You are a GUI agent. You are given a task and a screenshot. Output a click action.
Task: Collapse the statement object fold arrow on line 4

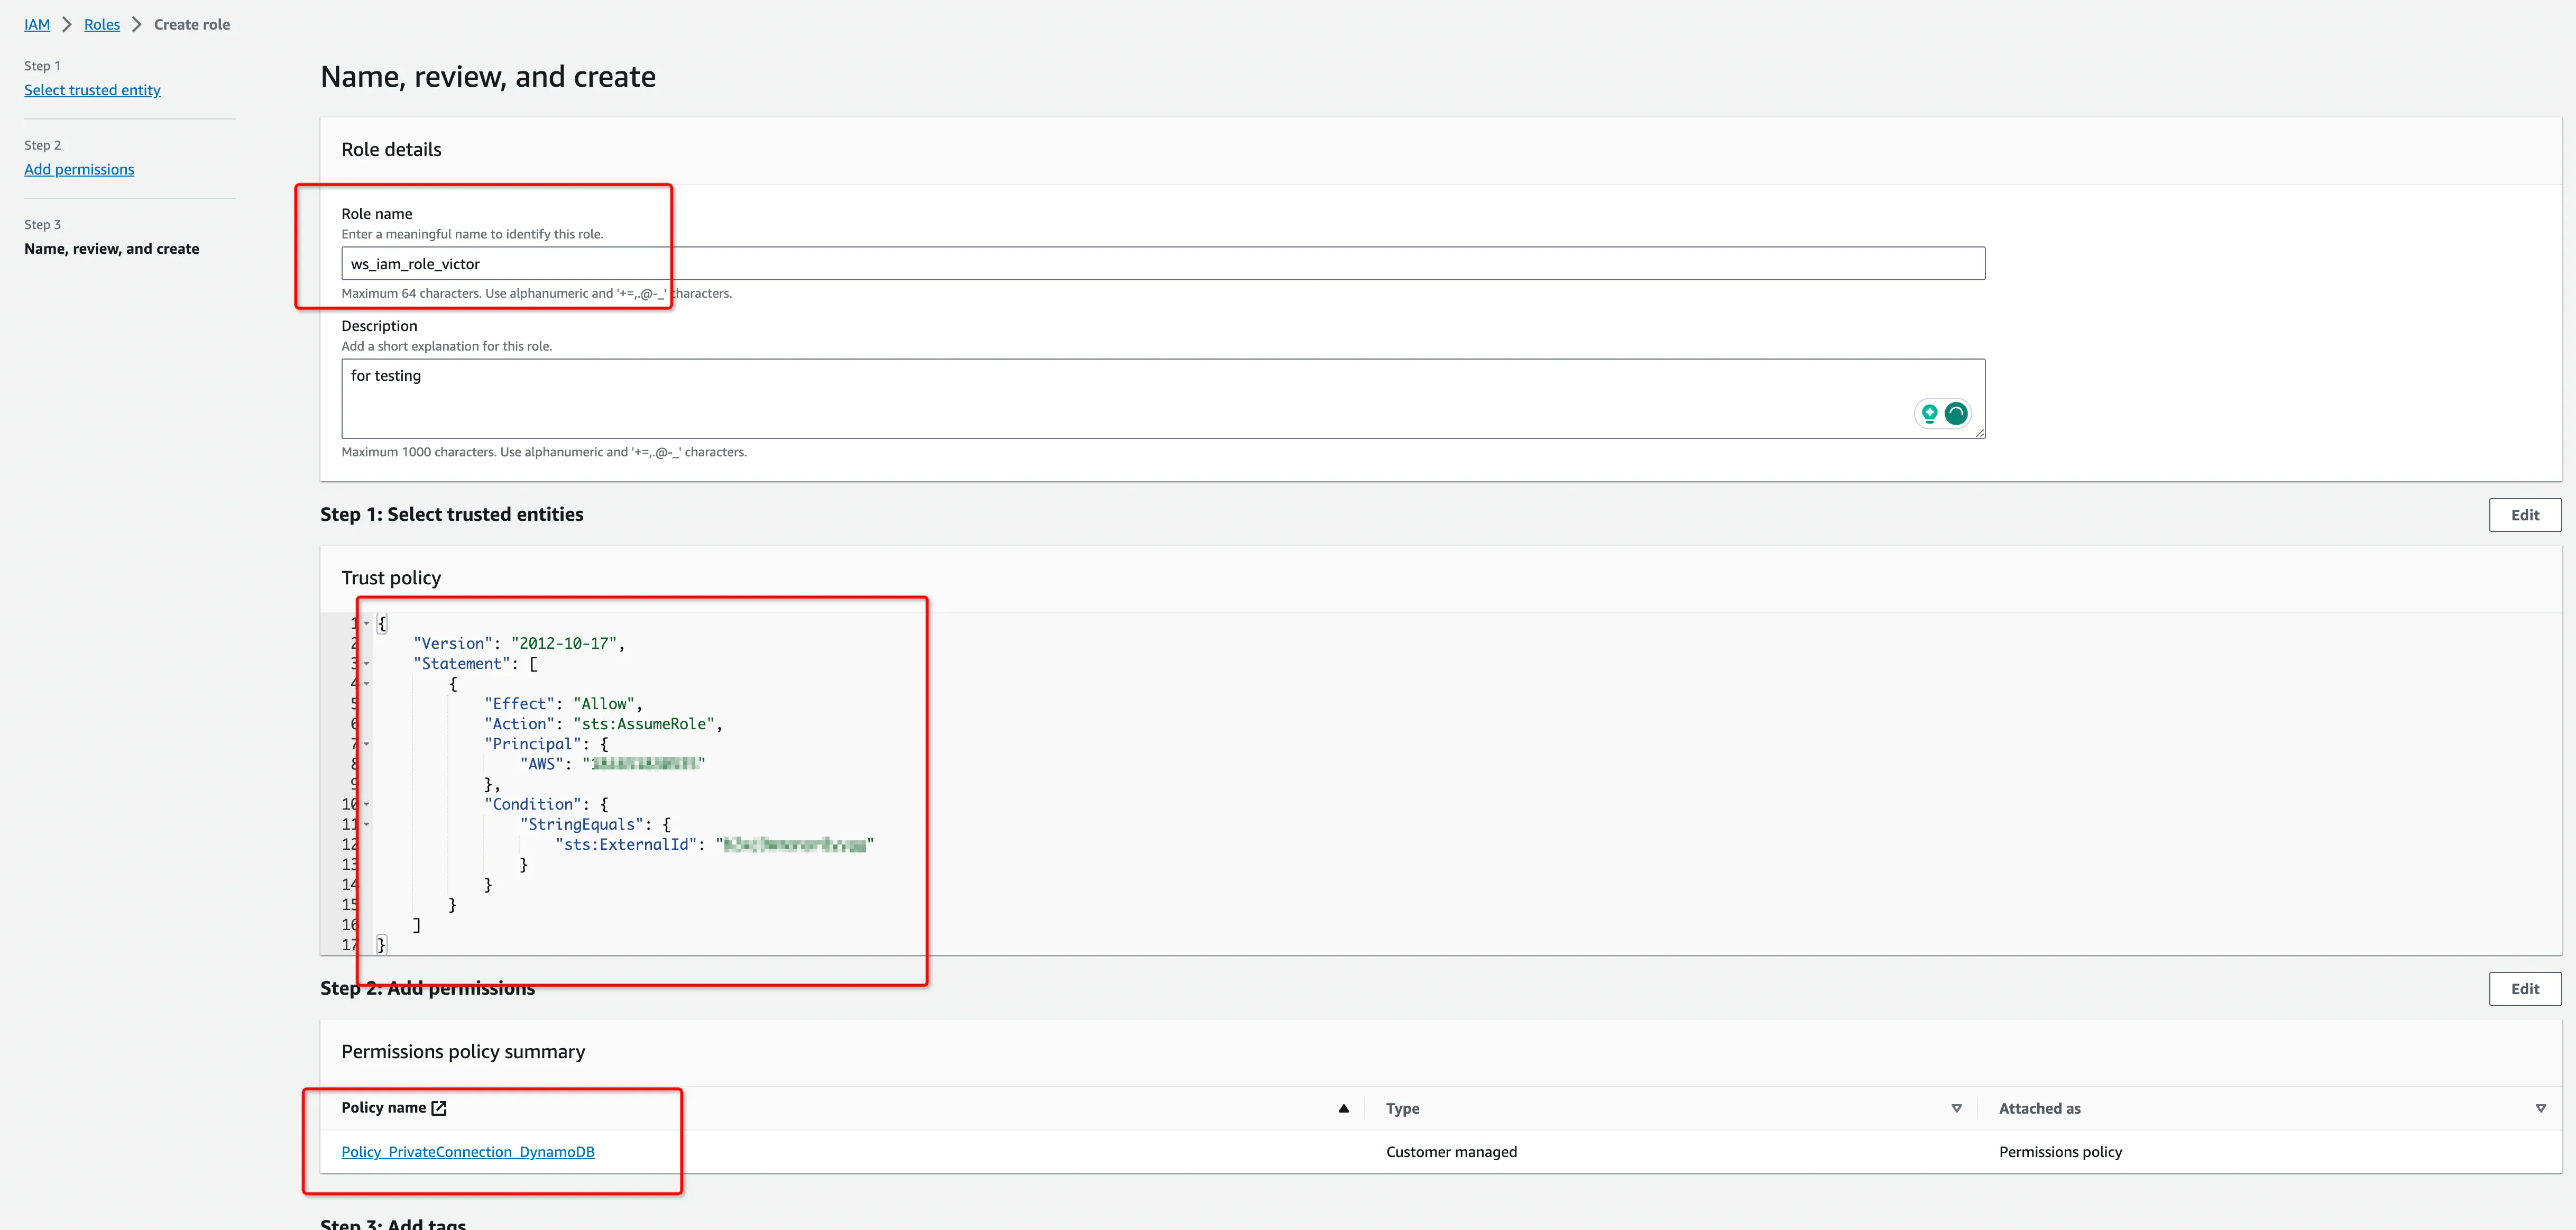coord(366,684)
